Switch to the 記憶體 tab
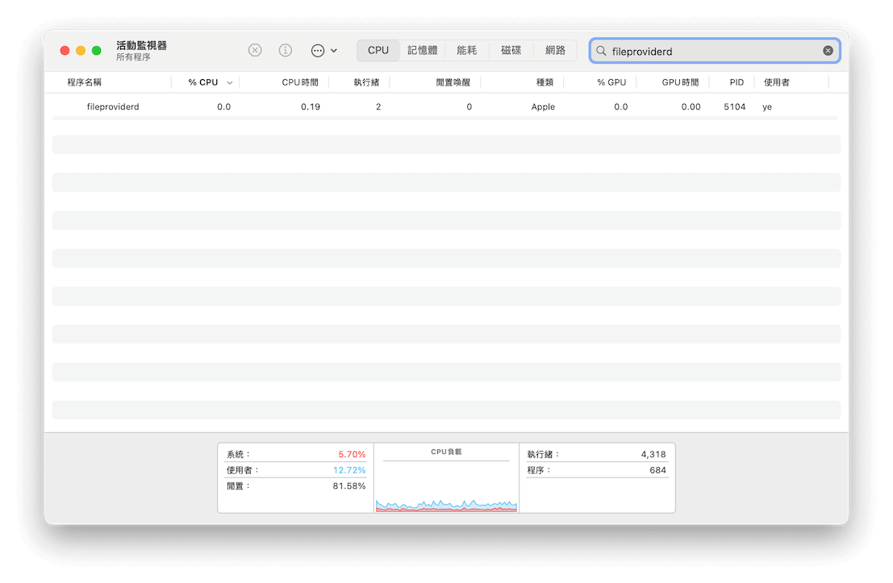 (423, 50)
